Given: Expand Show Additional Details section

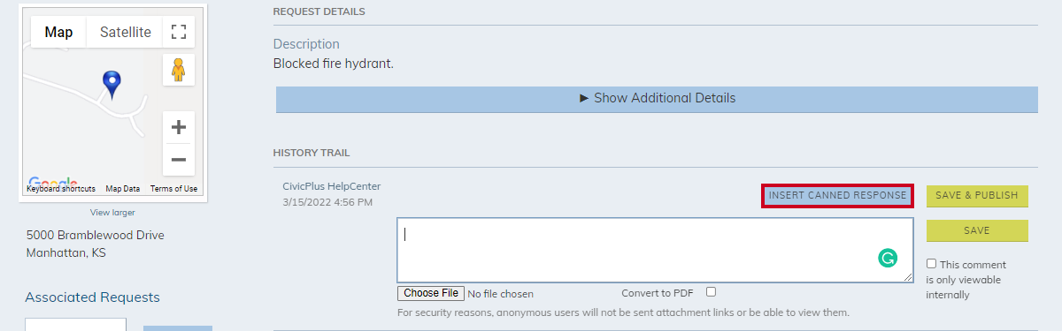Looking at the screenshot, I should [x=657, y=99].
